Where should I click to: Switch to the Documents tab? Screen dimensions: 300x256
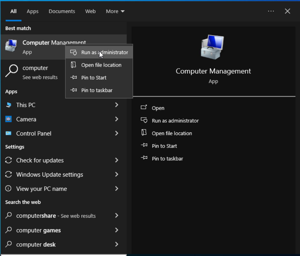(x=62, y=11)
